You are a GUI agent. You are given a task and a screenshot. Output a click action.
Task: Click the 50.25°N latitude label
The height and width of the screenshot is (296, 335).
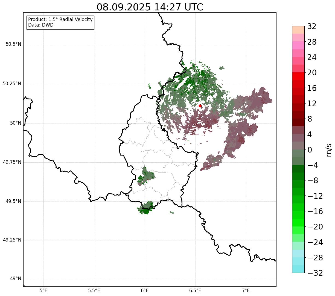click(12, 84)
